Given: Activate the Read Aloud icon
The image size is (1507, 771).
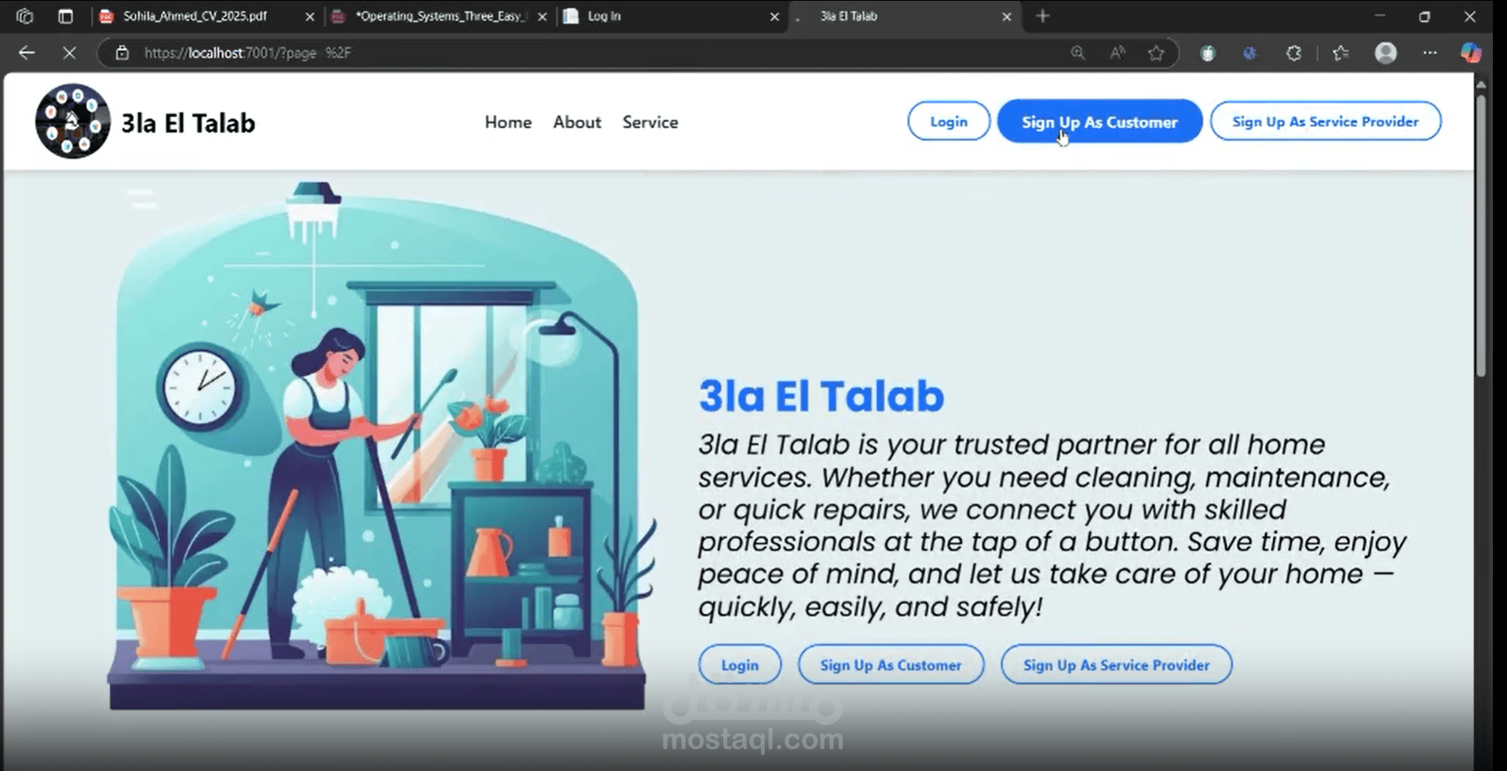Looking at the screenshot, I should 1117,53.
